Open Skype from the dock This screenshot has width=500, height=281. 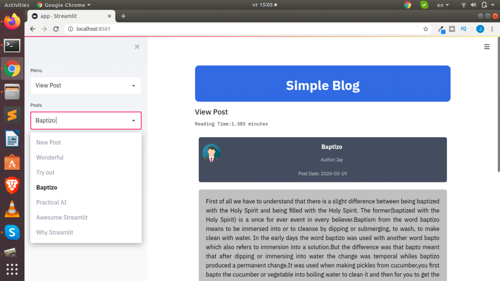pos(11,232)
